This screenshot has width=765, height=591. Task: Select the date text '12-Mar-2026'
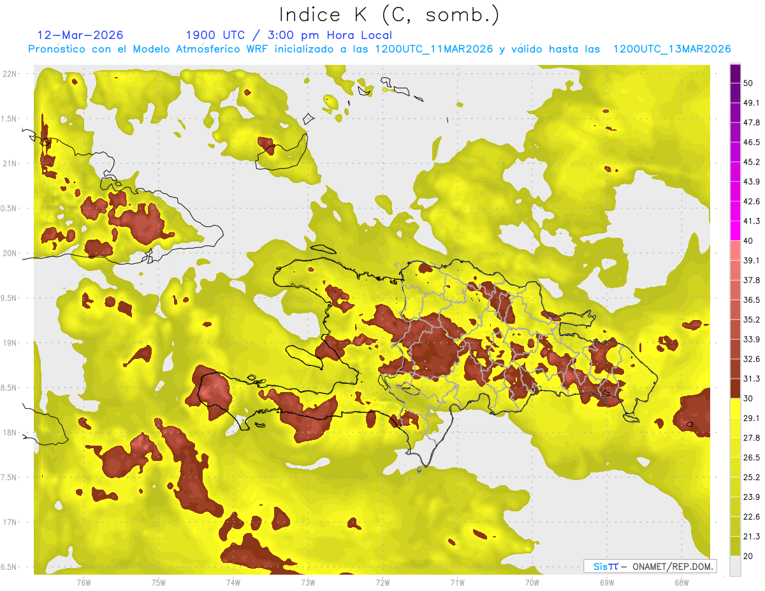click(80, 35)
